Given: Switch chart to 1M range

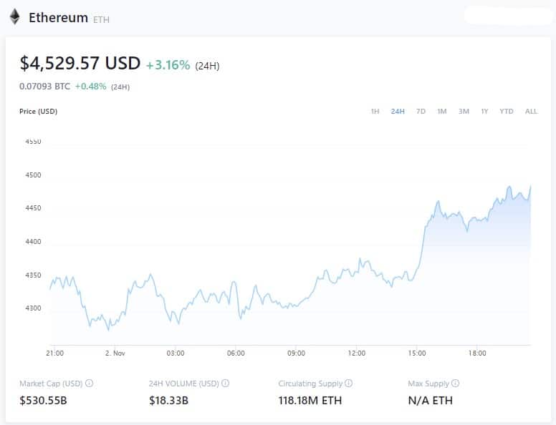Looking at the screenshot, I should pyautogui.click(x=442, y=111).
